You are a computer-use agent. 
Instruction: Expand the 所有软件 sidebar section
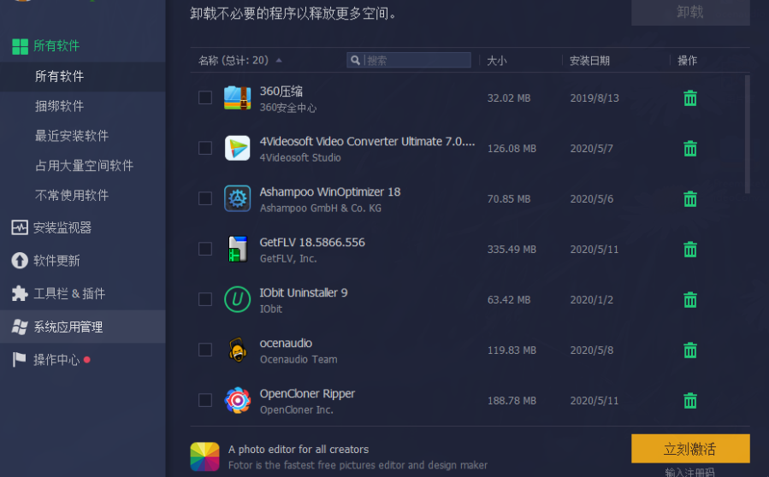tap(56, 45)
